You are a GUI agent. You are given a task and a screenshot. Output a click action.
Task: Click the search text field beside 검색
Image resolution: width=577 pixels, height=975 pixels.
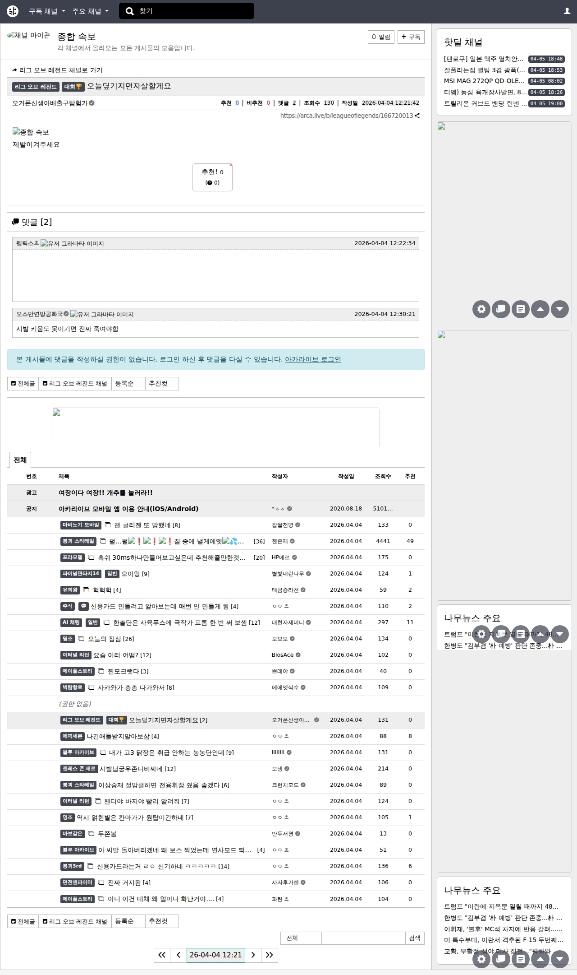(363, 938)
